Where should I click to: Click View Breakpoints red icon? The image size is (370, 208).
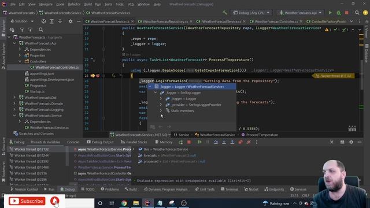pyautogui.click(x=240, y=142)
